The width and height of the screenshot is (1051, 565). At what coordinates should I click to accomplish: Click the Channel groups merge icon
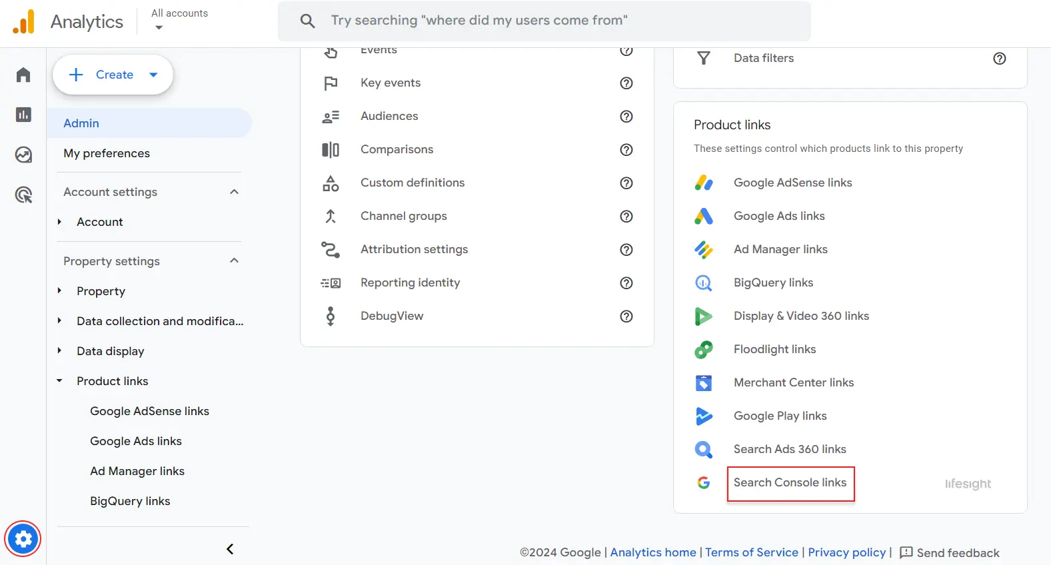point(331,217)
